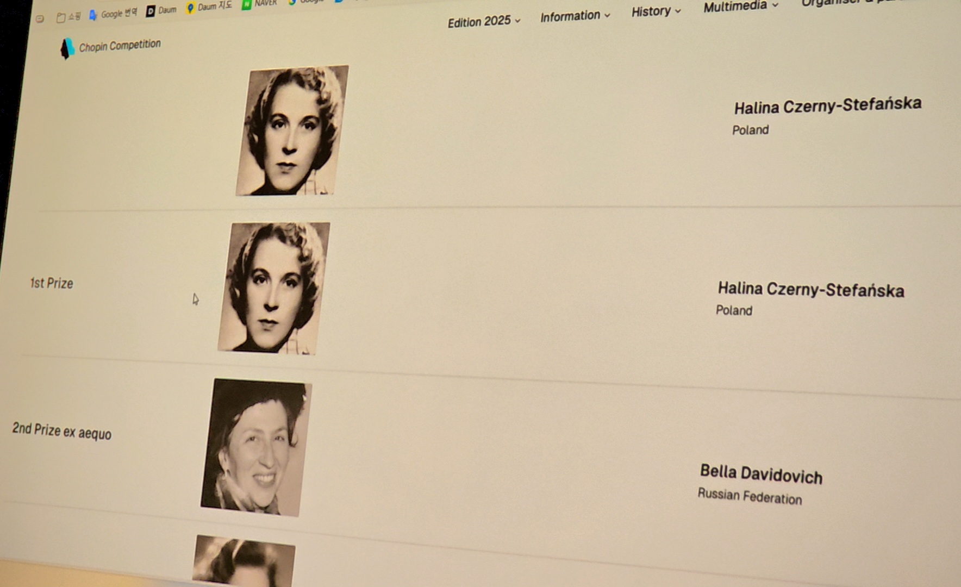Expand the Edition 2025 dropdown menu

tap(484, 21)
